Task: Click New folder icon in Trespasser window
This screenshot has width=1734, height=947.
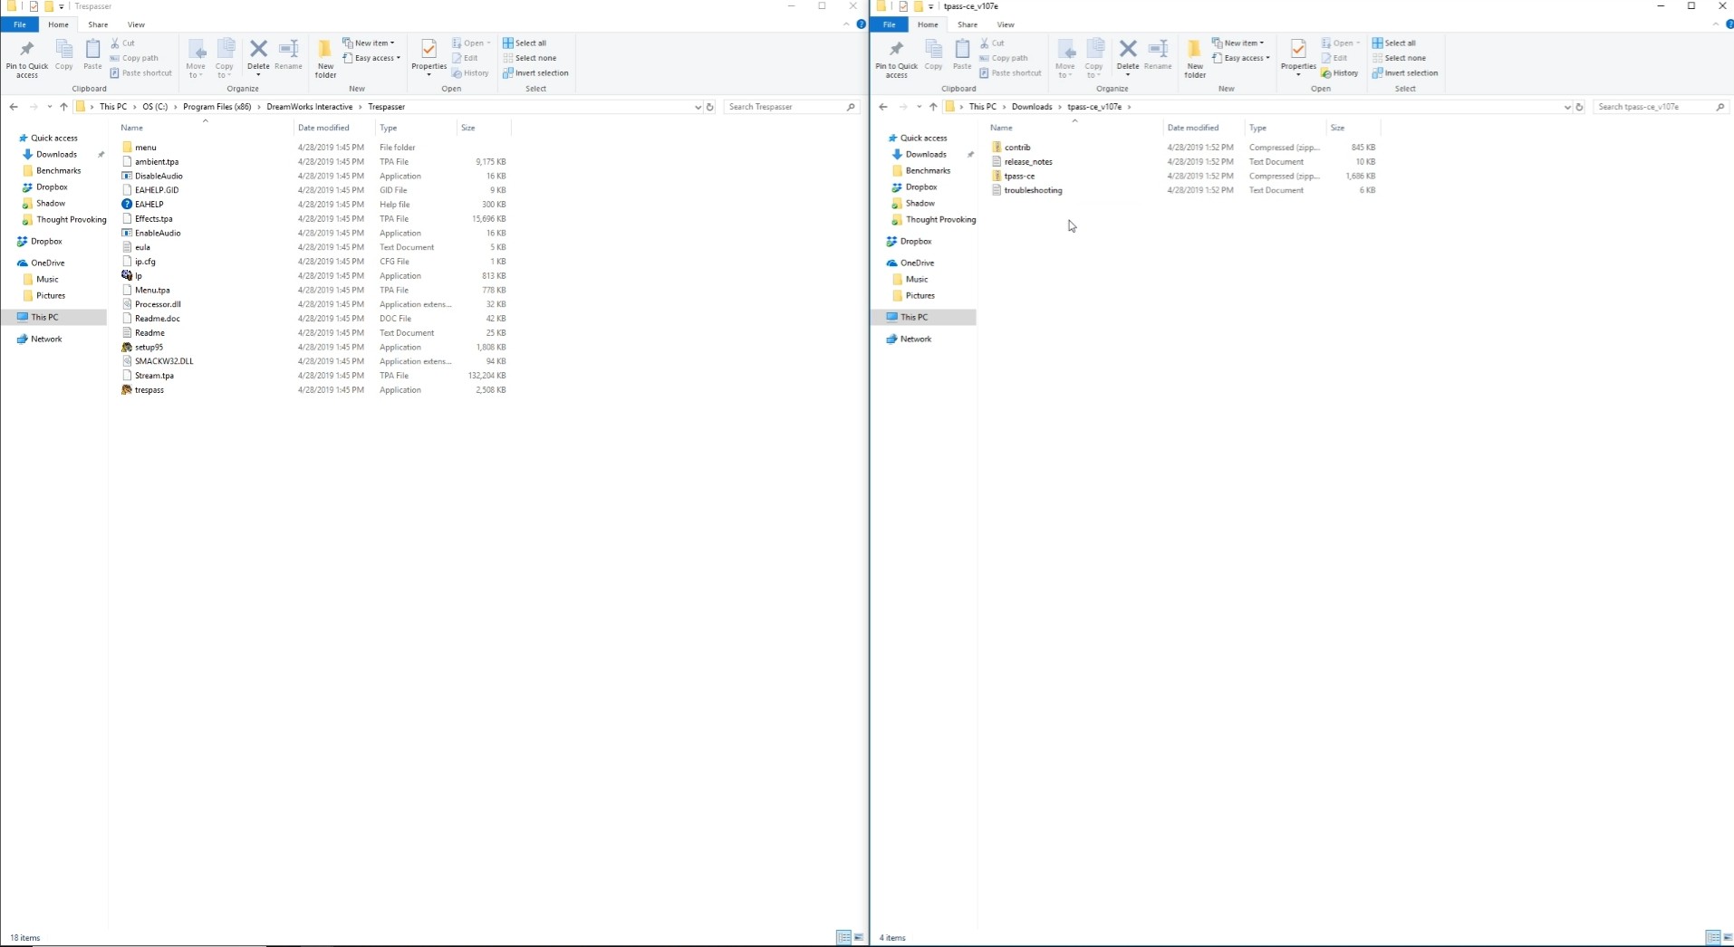Action: coord(325,56)
